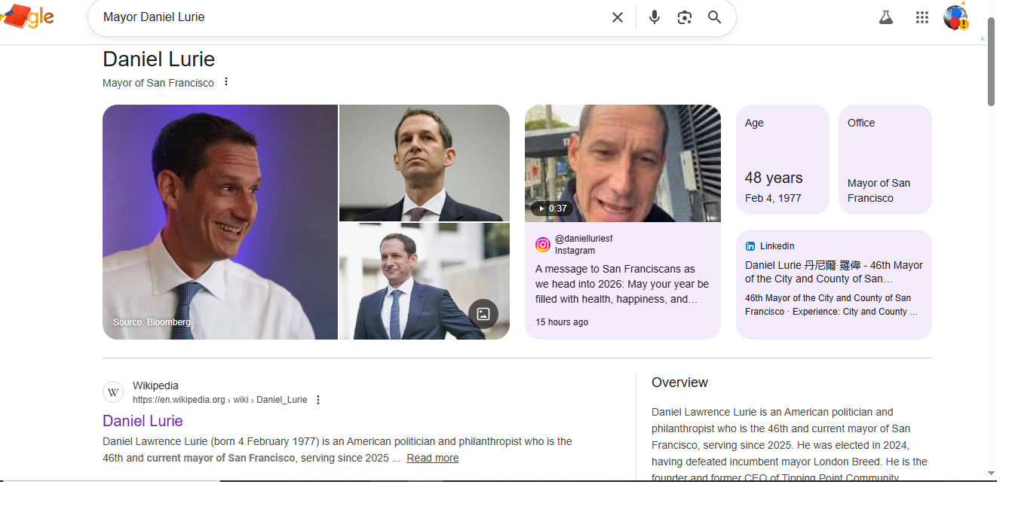
Task: Clear the search box text
Action: (617, 17)
